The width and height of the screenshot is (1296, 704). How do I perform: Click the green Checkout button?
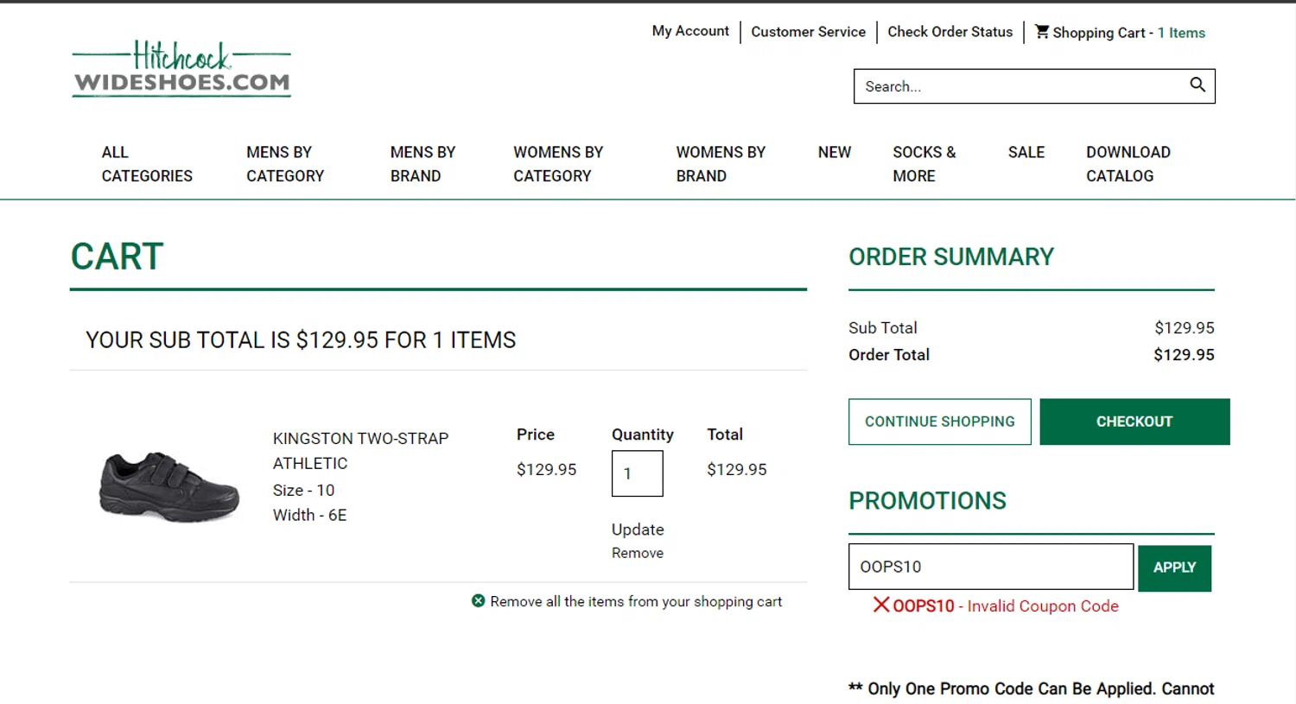pyautogui.click(x=1134, y=422)
